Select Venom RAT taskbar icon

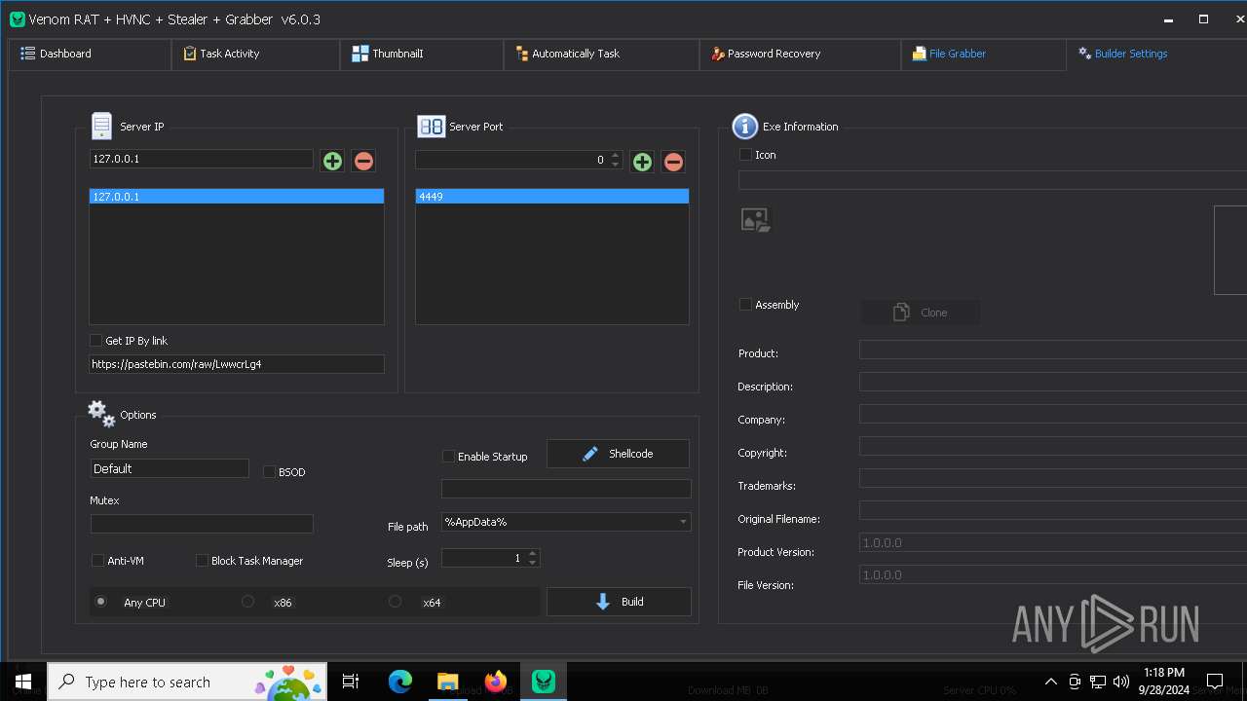544,682
